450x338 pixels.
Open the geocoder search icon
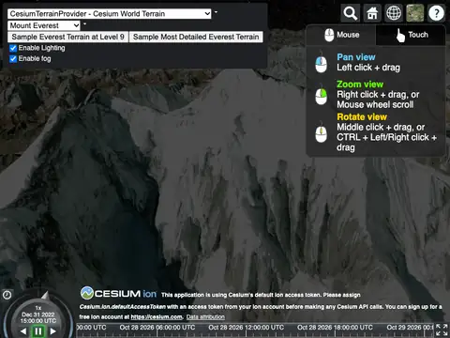(x=351, y=13)
